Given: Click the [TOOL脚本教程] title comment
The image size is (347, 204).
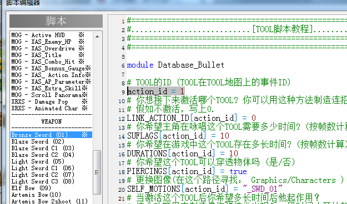Looking at the screenshot, I should point(283,29).
